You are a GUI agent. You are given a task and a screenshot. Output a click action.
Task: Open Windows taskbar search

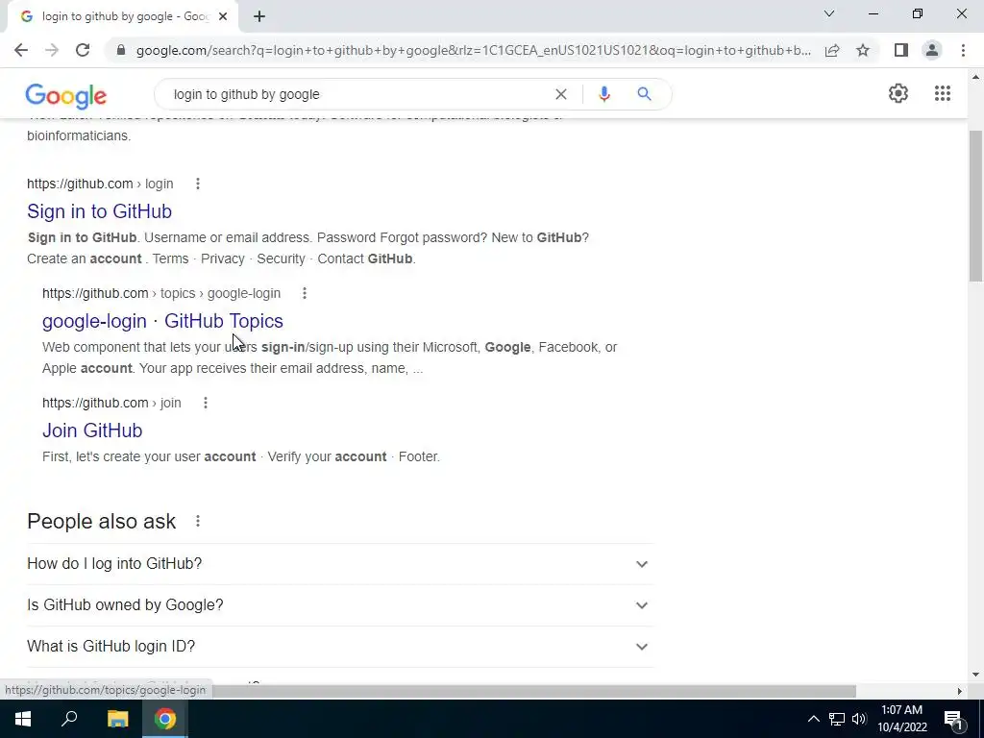pyautogui.click(x=69, y=719)
